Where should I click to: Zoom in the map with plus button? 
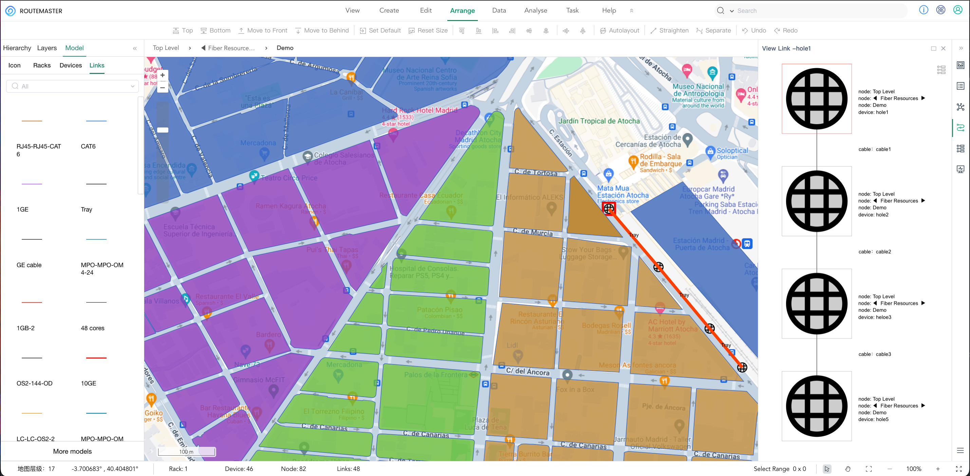(162, 75)
